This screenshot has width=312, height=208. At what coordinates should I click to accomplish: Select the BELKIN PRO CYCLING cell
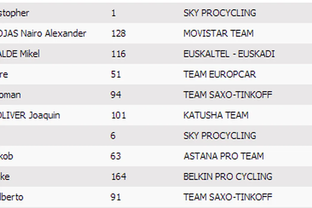[228, 177]
